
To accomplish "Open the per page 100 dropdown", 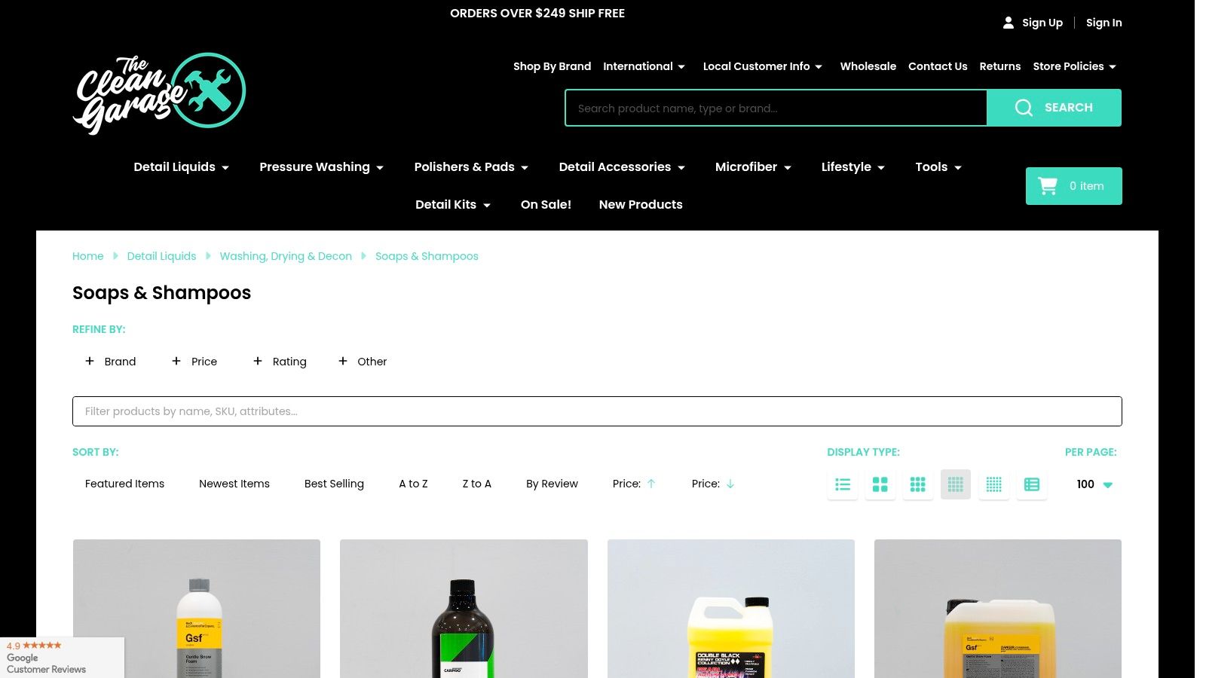I will 1094,484.
